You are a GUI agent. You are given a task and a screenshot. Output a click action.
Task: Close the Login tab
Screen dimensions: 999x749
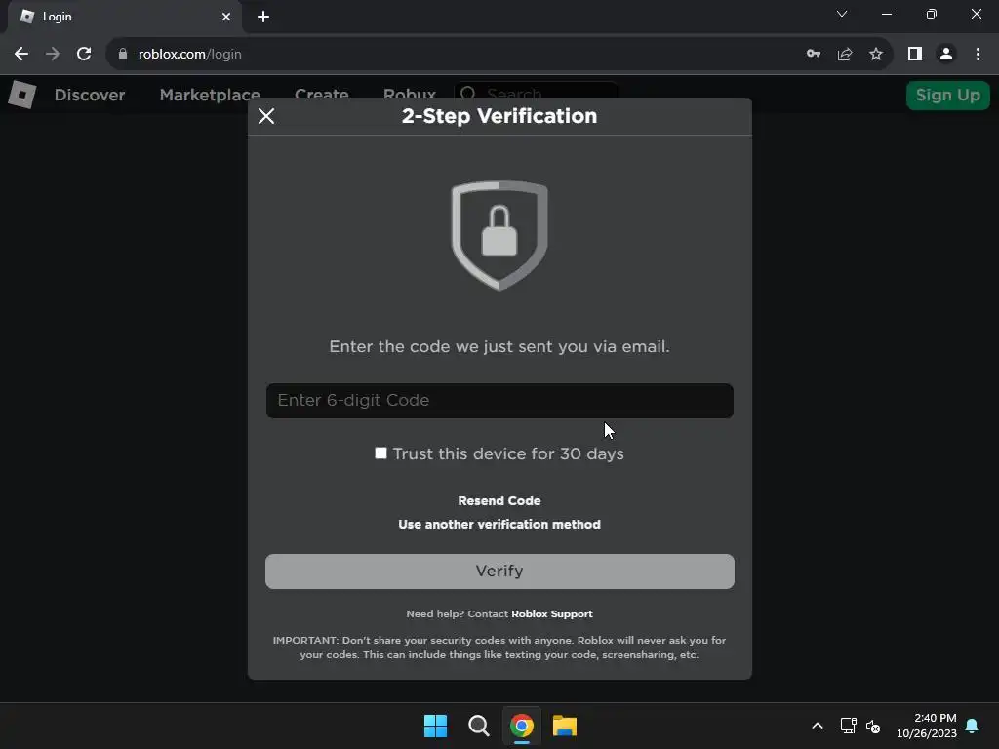pyautogui.click(x=226, y=17)
